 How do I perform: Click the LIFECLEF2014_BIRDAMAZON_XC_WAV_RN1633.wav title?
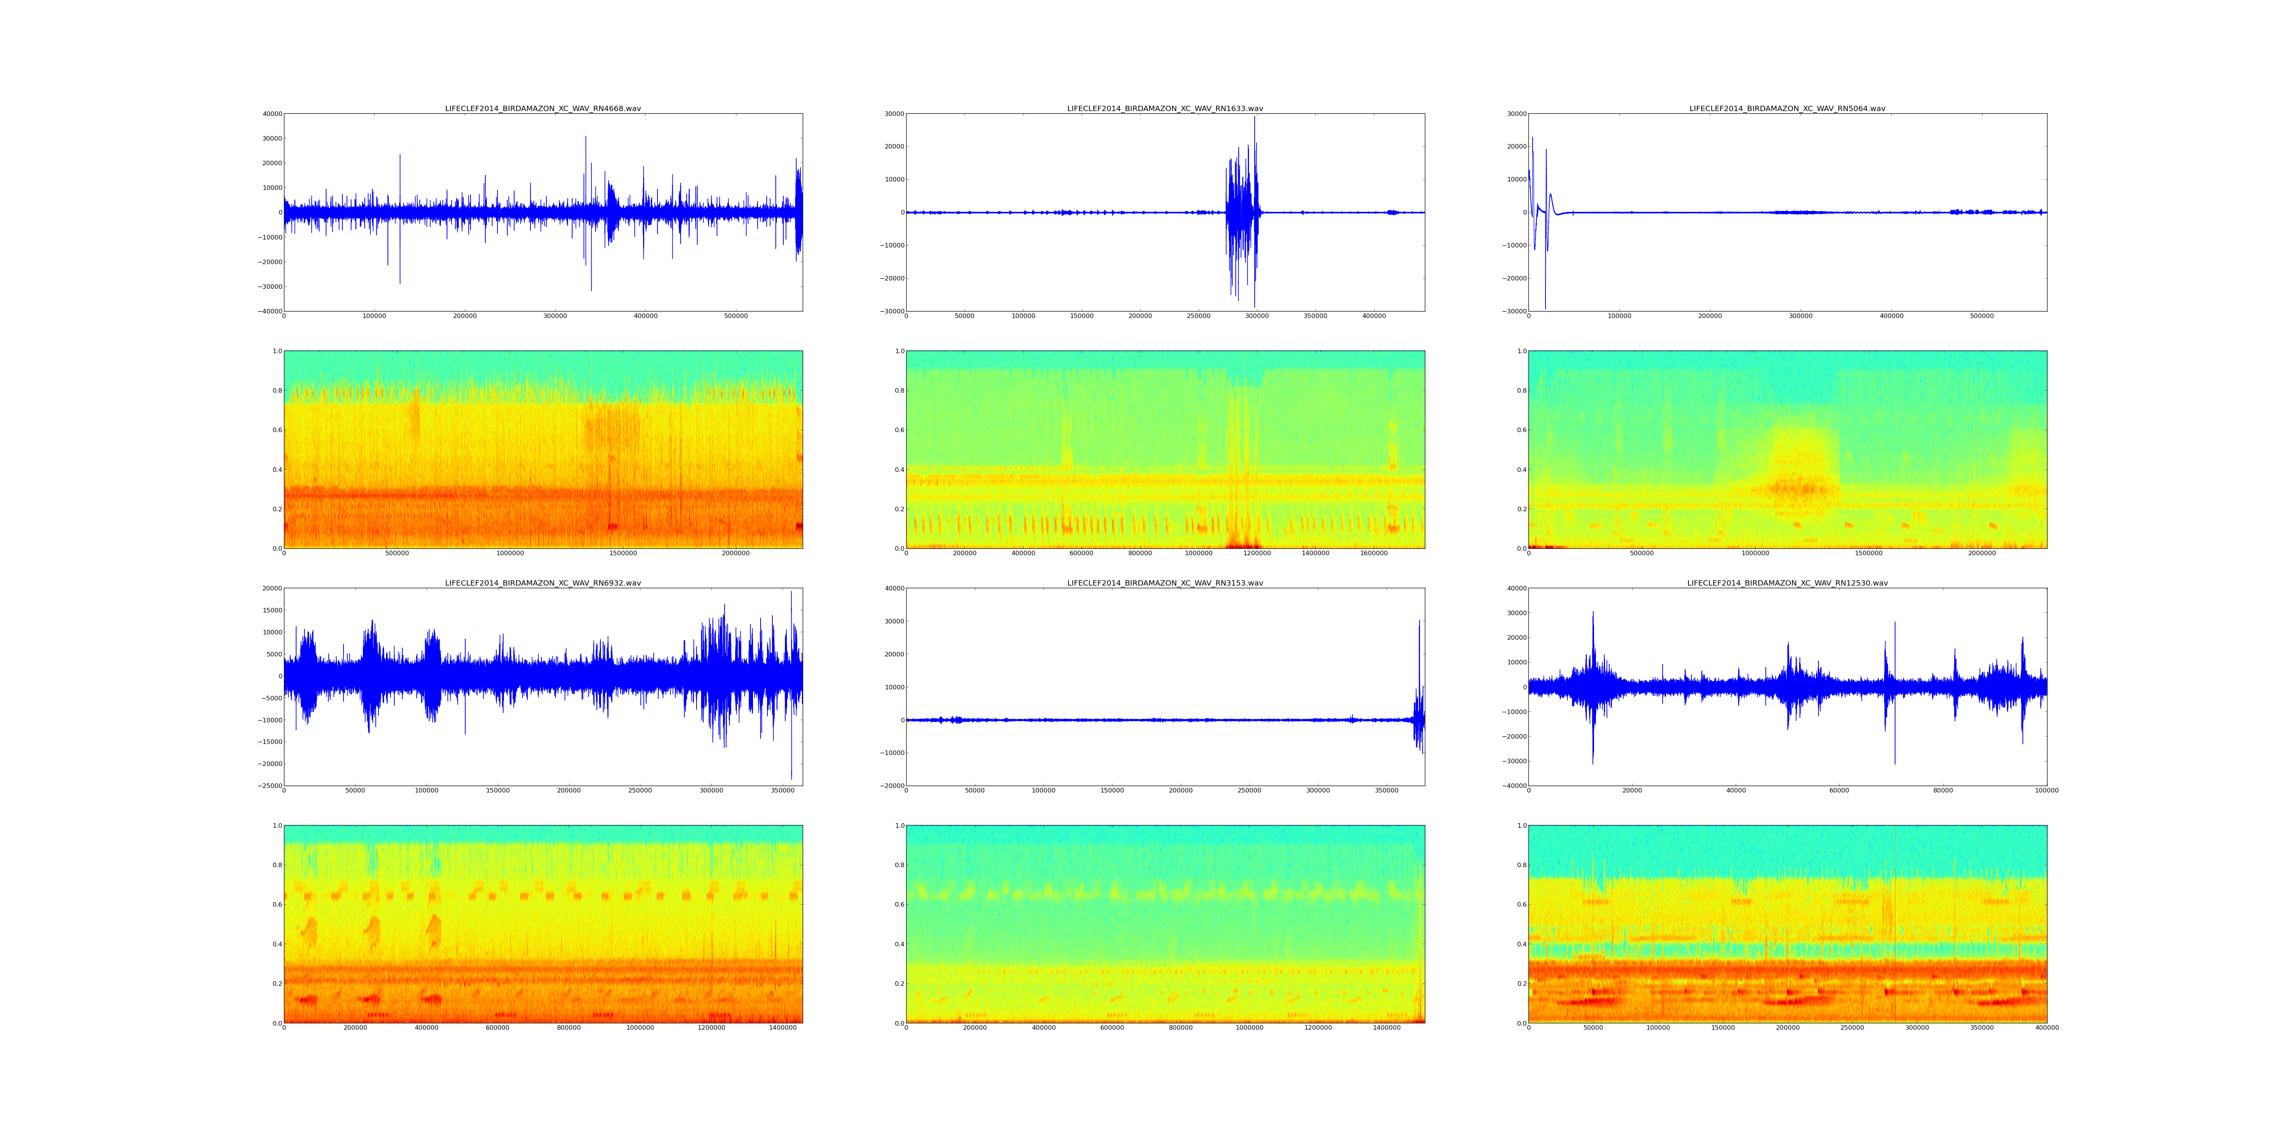[x=1165, y=108]
